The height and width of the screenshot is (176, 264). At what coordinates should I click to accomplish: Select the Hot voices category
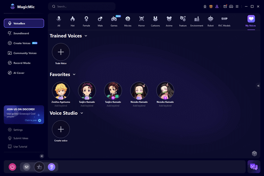click(x=73, y=22)
